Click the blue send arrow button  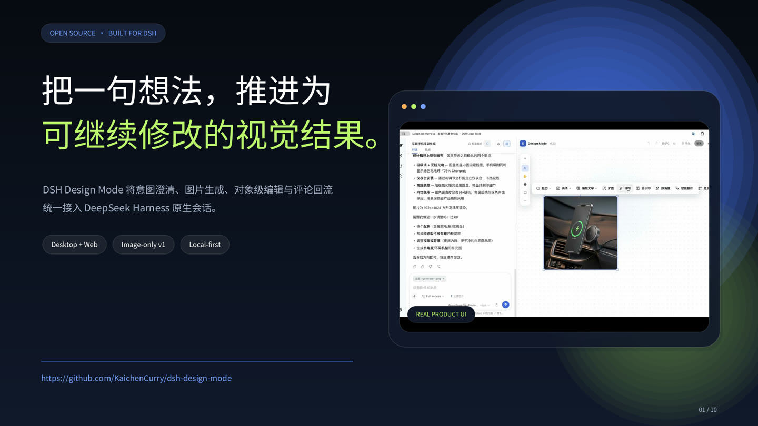[505, 305]
